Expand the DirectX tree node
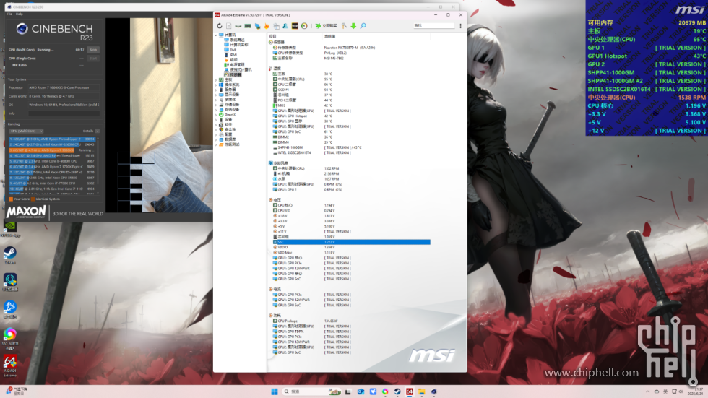The width and height of the screenshot is (708, 398). pyautogui.click(x=216, y=115)
